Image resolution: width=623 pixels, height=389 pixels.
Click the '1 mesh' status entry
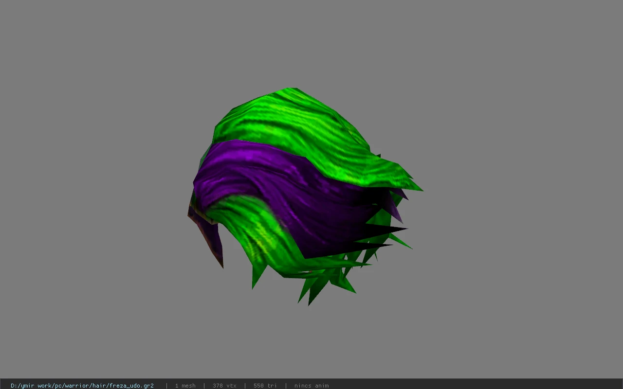185,386
